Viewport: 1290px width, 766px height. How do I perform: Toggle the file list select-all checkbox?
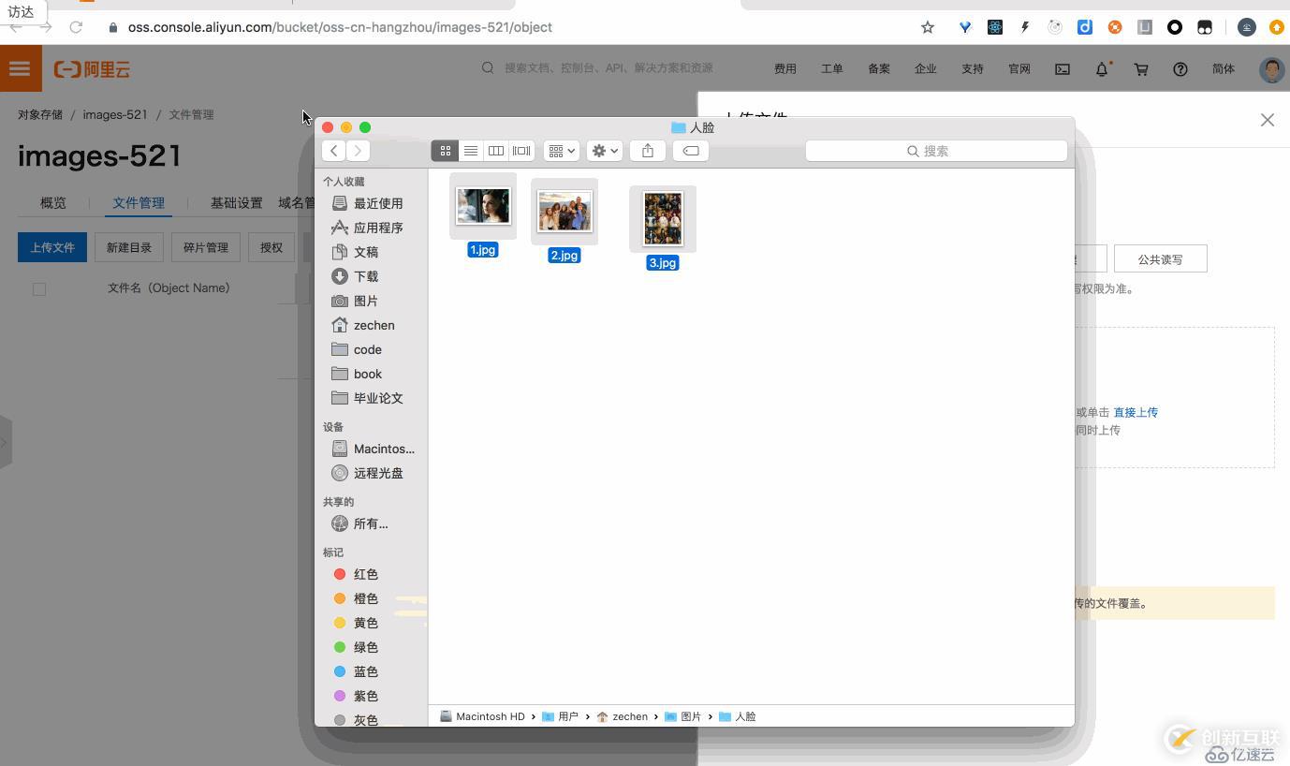(x=39, y=288)
